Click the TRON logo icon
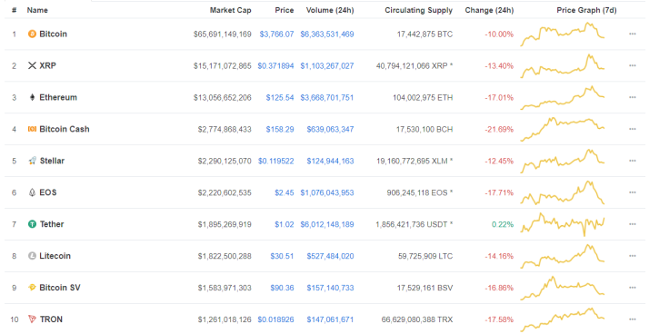669x334 pixels. click(32, 319)
